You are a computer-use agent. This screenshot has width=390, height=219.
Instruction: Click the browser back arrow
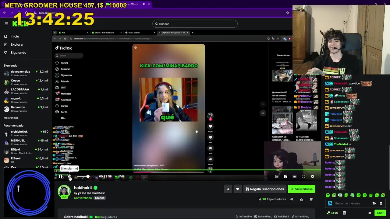point(4,13)
